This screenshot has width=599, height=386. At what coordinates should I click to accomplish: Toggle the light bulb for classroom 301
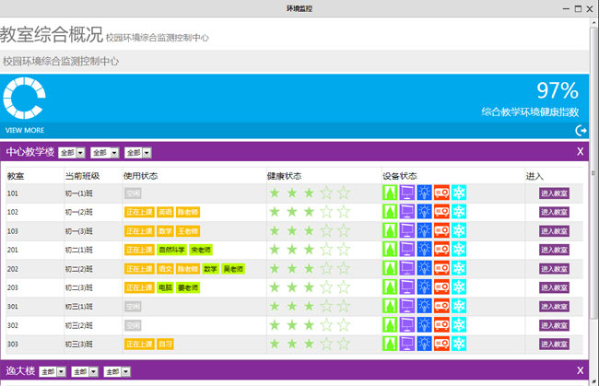[424, 307]
